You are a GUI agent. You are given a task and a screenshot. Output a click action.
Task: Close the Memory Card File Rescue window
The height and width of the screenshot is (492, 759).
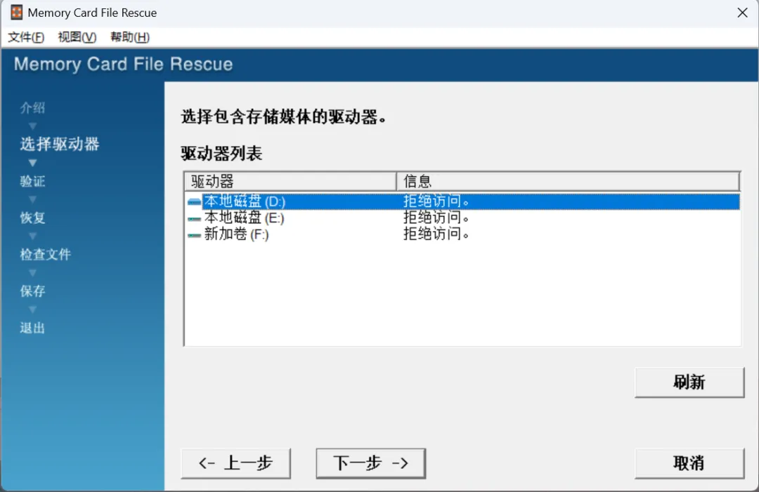point(742,13)
